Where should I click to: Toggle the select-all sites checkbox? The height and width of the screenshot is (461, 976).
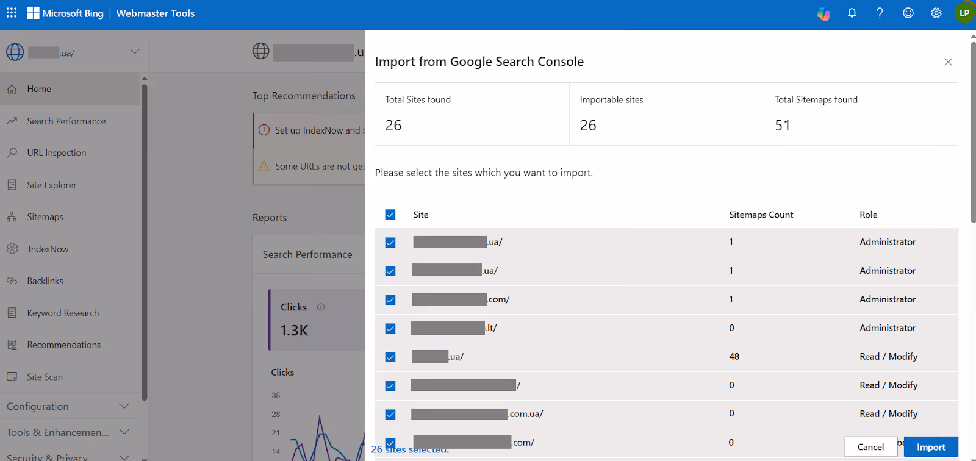pos(390,215)
